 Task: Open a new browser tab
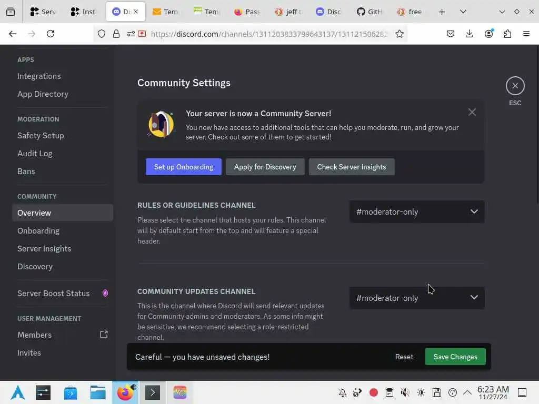tap(442, 12)
